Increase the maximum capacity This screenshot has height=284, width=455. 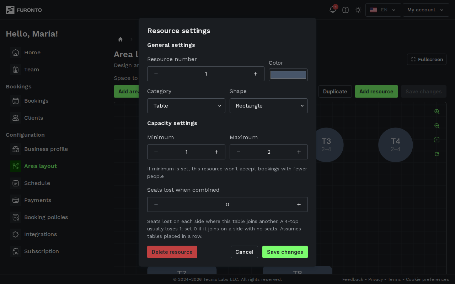pyautogui.click(x=299, y=152)
